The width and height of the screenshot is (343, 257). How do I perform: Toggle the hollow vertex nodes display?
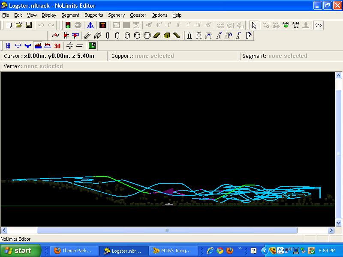(x=18, y=46)
